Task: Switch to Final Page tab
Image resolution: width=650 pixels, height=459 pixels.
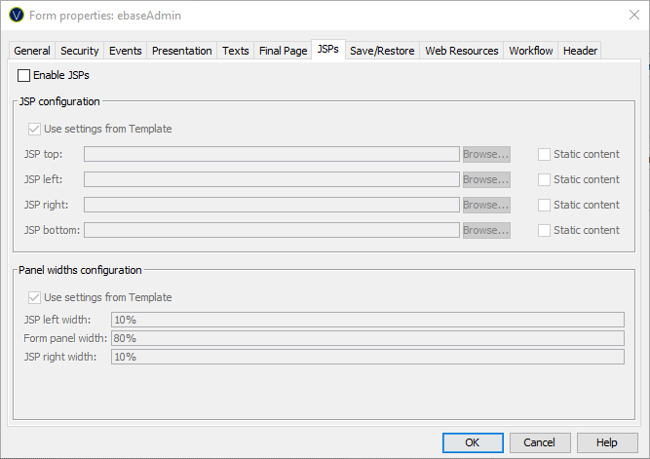Action: [x=283, y=51]
